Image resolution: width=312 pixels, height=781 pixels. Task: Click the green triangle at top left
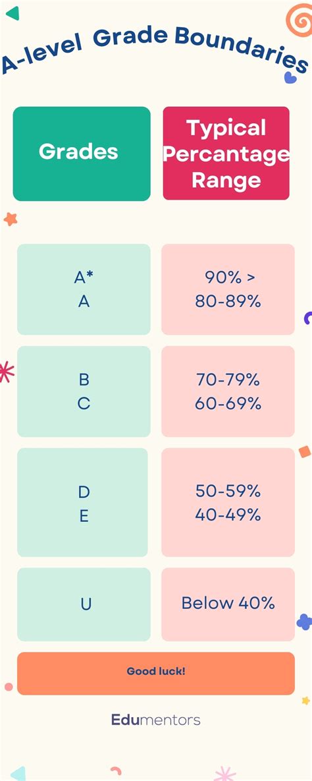[13, 13]
